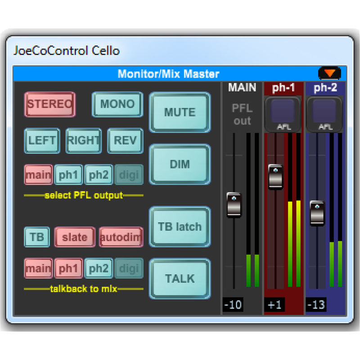Click the MAIN fader knob
This screenshot has height=360, width=360.
pos(234,205)
